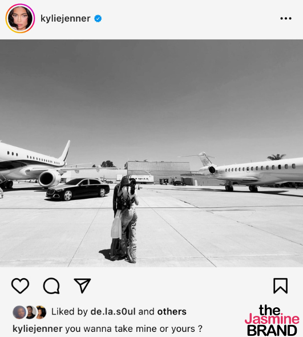Image resolution: width=303 pixels, height=337 pixels.
Task: Save post with bookmark icon
Action: 280,286
